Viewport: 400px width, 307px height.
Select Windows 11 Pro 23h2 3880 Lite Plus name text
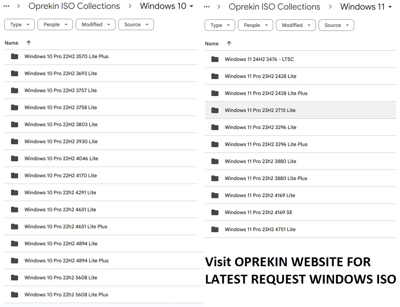point(266,178)
